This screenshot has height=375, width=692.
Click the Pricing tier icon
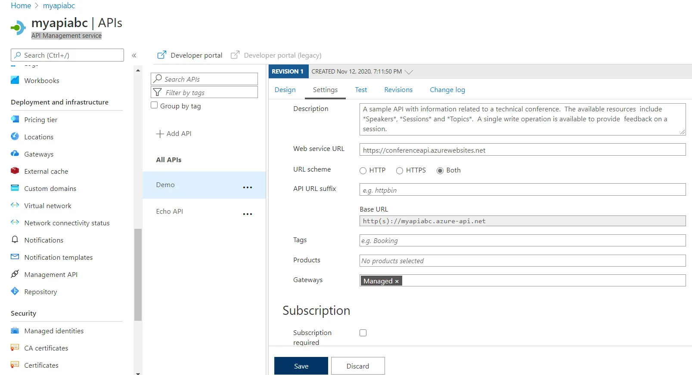click(15, 119)
